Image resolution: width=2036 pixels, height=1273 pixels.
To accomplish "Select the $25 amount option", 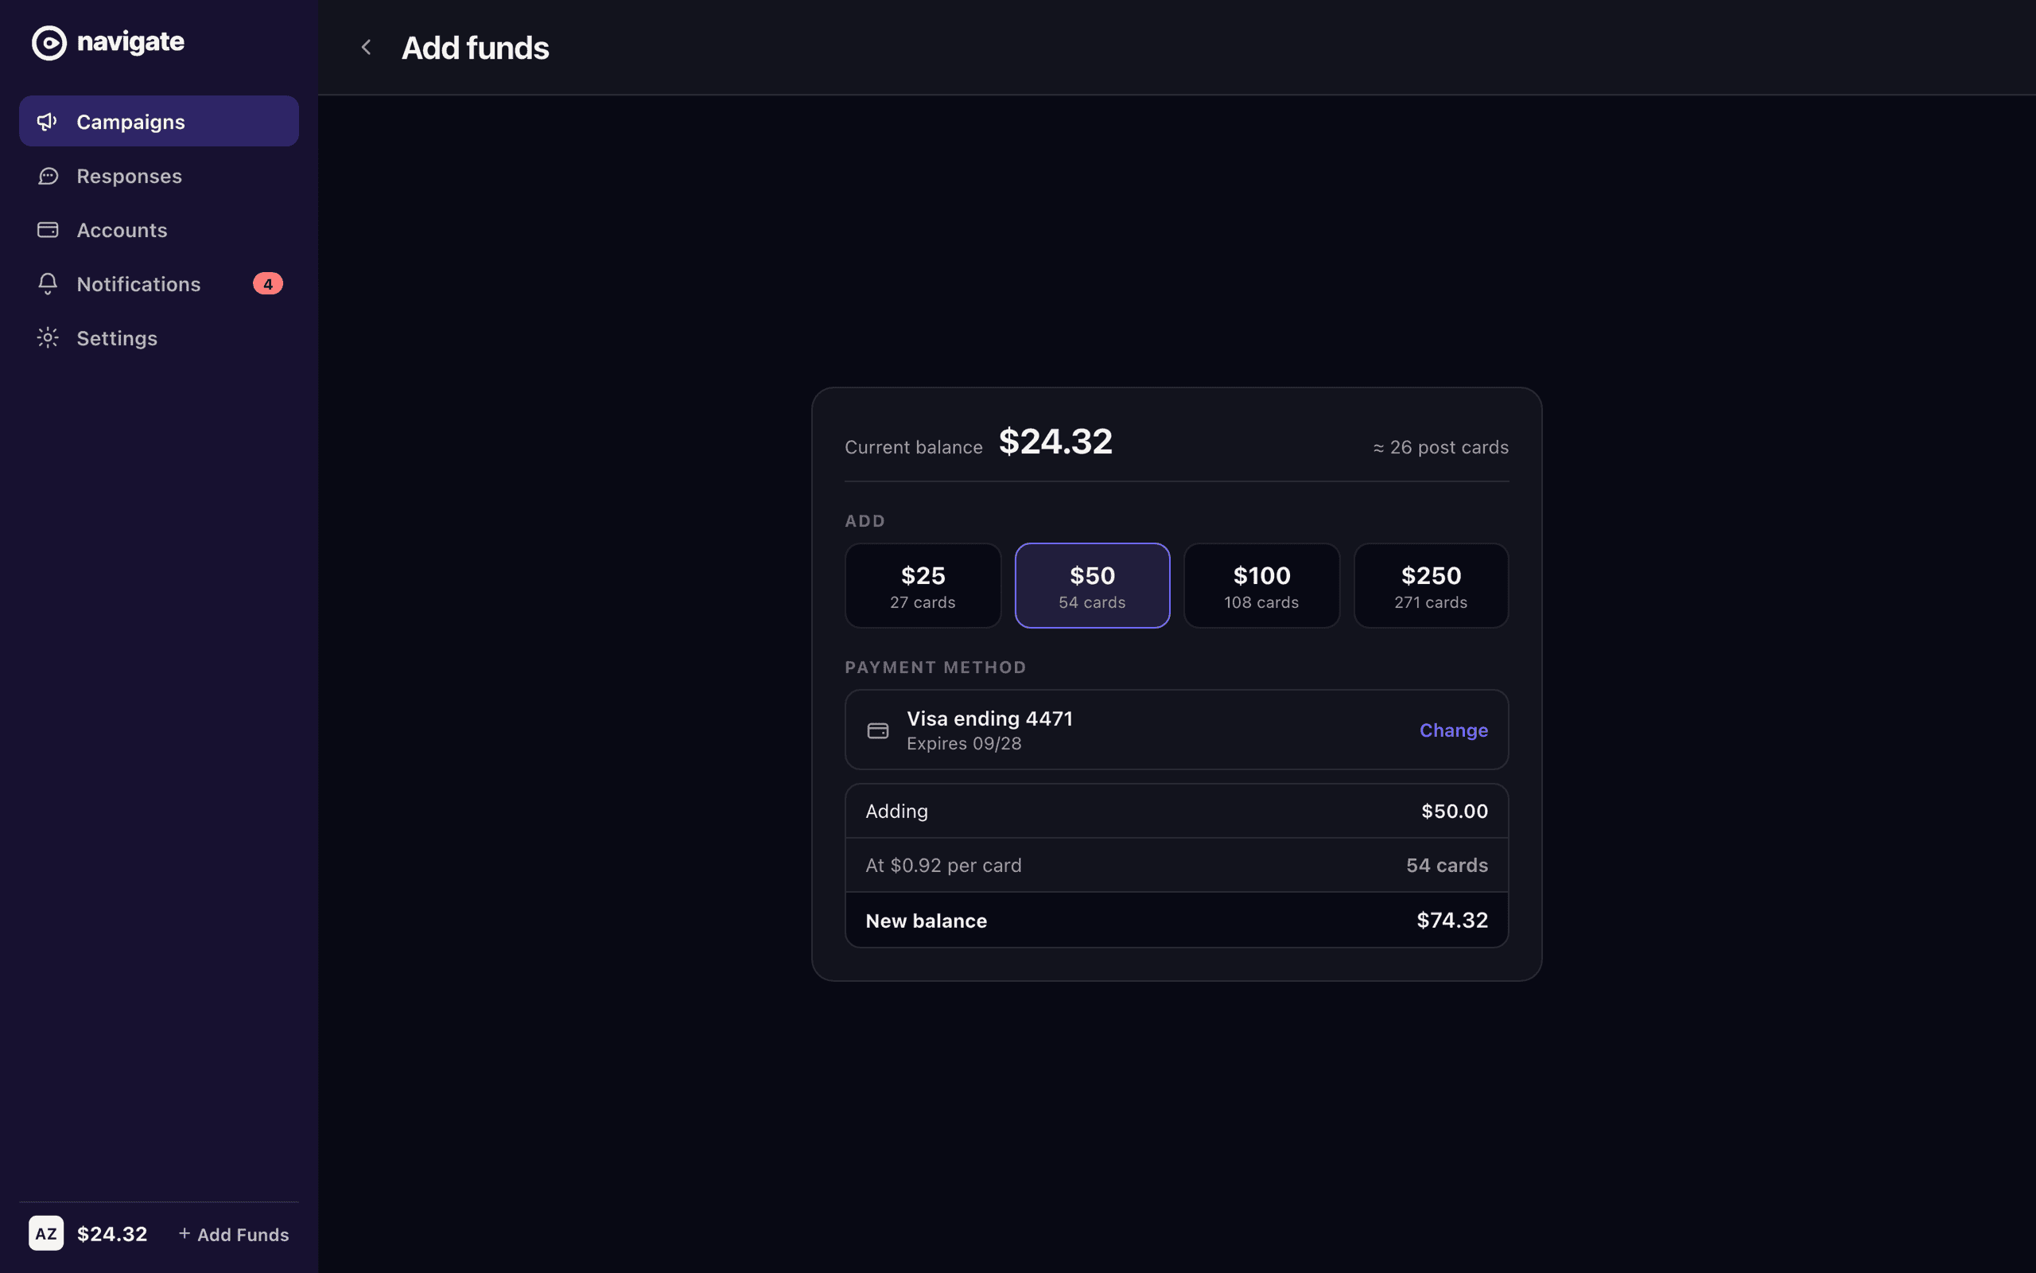I will tap(923, 585).
